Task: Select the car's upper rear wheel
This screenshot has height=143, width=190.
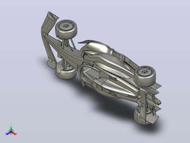Action: pos(145,76)
